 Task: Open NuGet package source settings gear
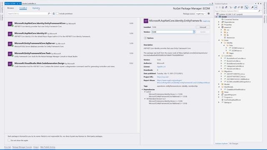tap(209, 14)
